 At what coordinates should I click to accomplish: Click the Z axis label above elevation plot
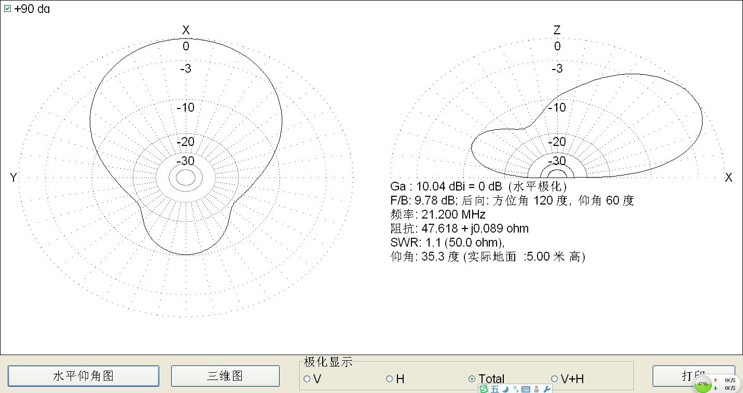point(557,31)
